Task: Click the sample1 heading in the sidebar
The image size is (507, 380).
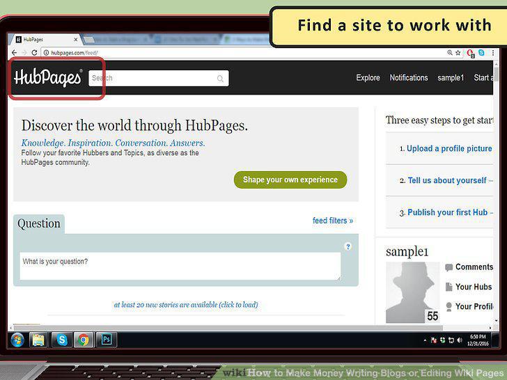Action: coord(407,252)
